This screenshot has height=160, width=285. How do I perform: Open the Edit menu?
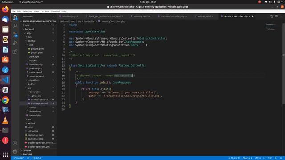tap(19, 11)
